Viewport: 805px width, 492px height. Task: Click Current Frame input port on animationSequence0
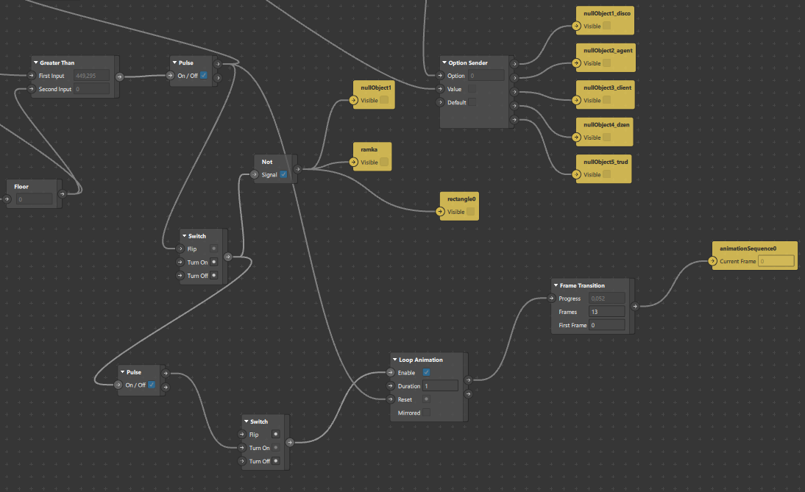(712, 261)
